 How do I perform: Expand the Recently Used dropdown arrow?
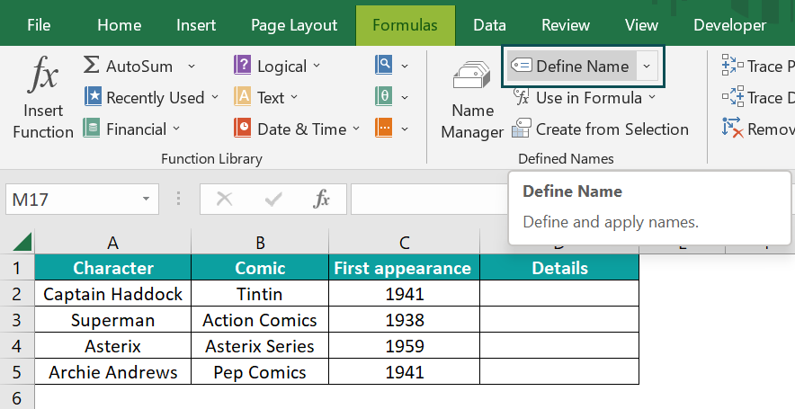tap(214, 97)
